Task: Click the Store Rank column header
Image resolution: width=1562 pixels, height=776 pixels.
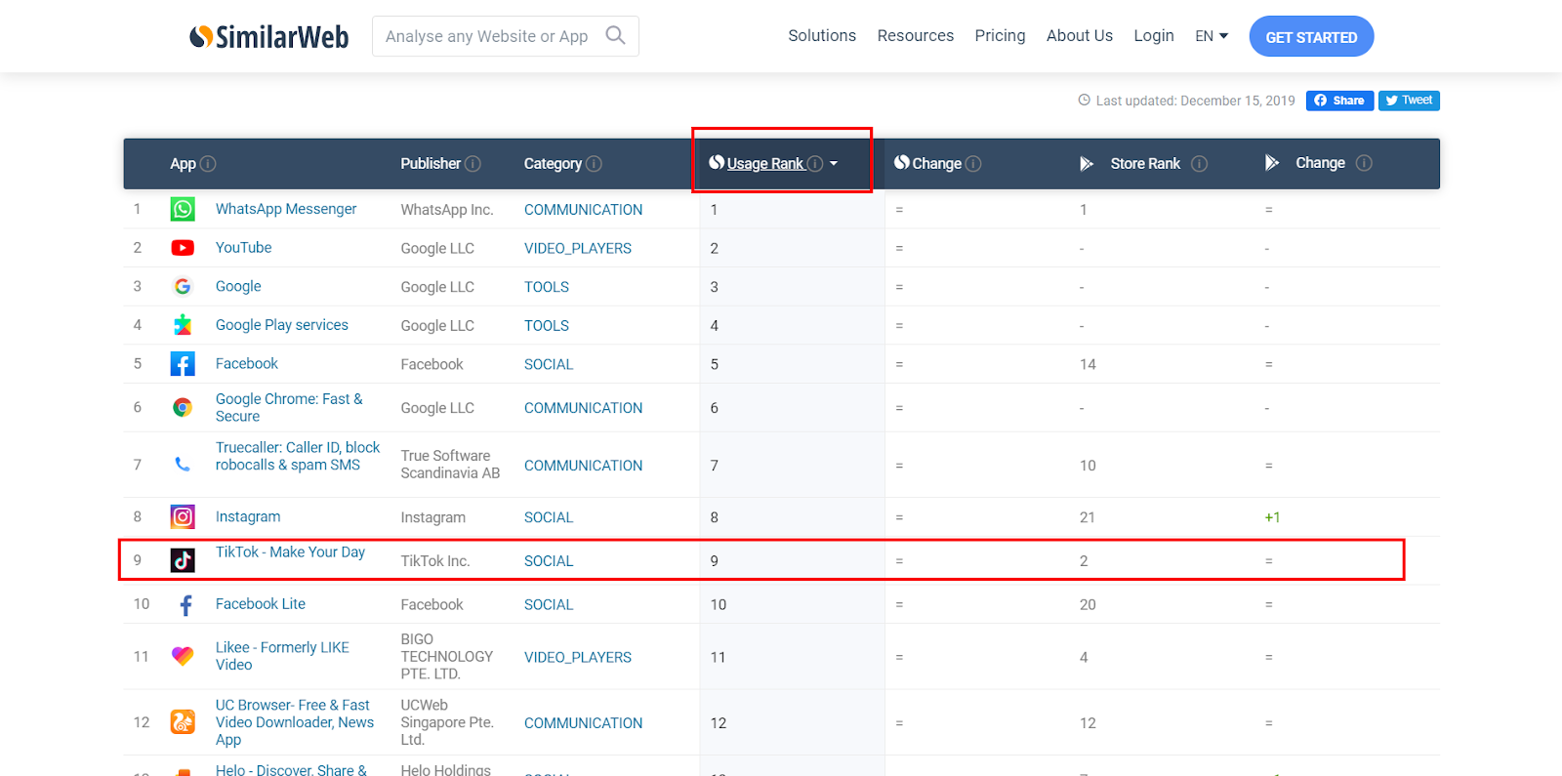Action: [1145, 164]
